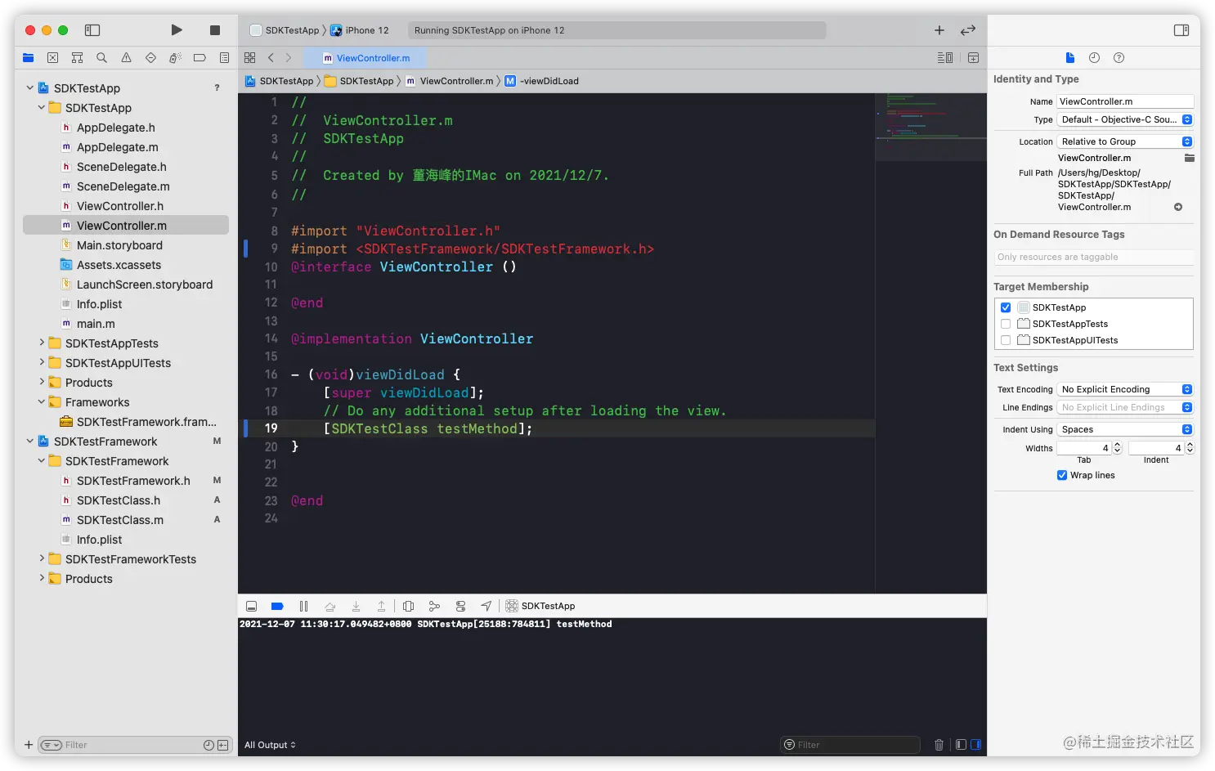The width and height of the screenshot is (1215, 771).
Task: Open the Report navigator
Action: click(x=224, y=58)
